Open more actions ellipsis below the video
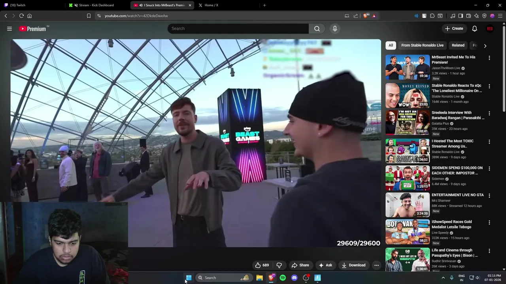The image size is (506, 284). [x=376, y=265]
